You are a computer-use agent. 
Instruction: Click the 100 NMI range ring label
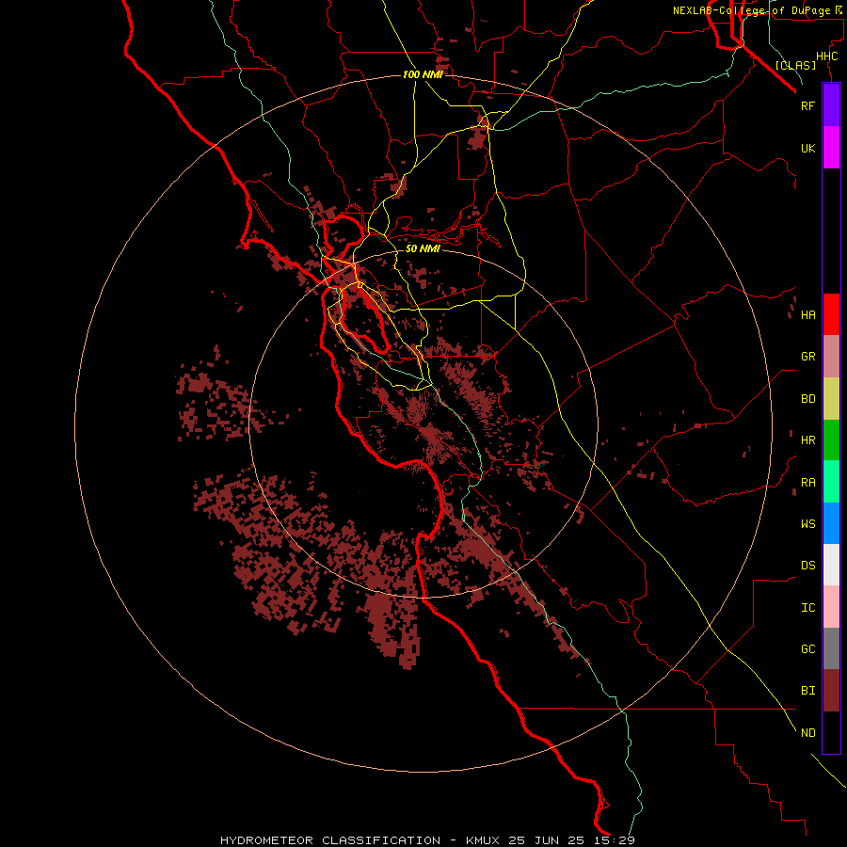point(423,74)
